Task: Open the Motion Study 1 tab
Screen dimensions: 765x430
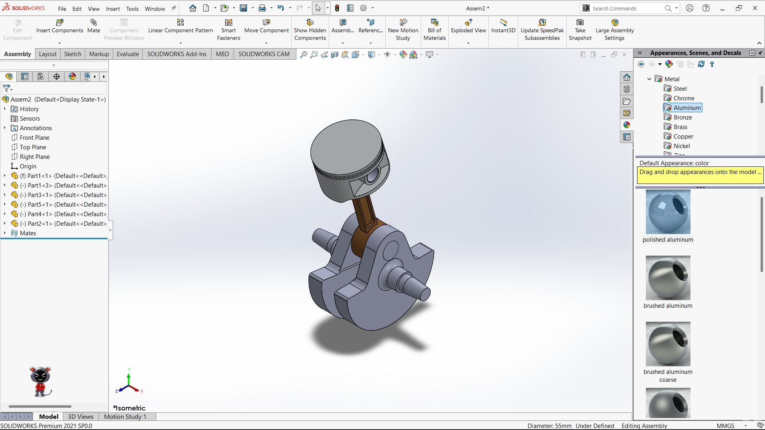Action: click(x=125, y=416)
